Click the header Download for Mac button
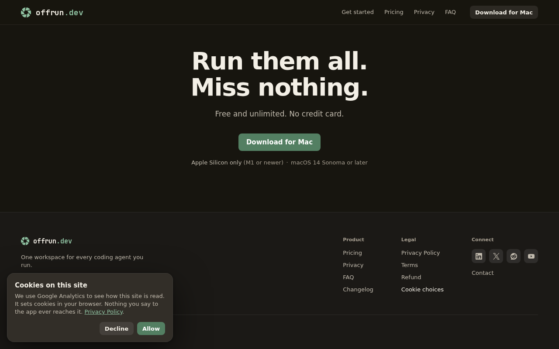 coord(504,12)
